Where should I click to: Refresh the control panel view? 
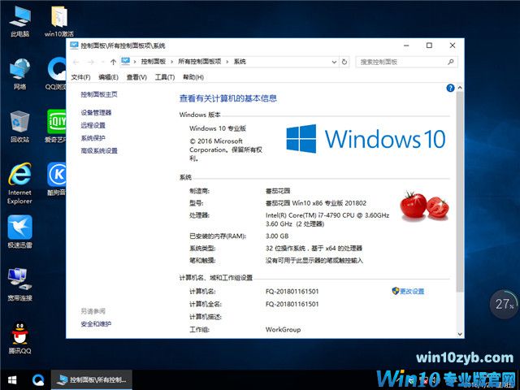(x=344, y=62)
